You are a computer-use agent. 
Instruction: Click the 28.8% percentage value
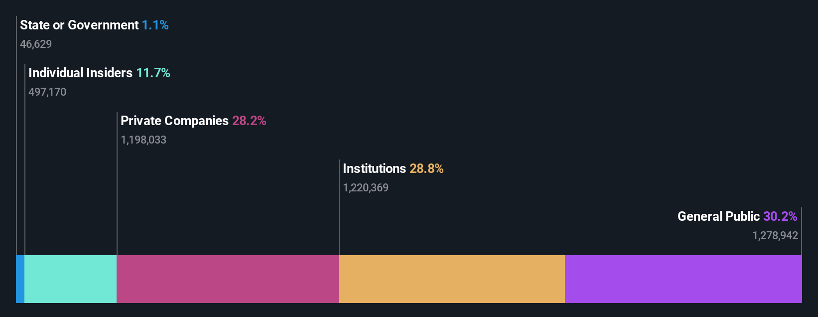click(426, 168)
